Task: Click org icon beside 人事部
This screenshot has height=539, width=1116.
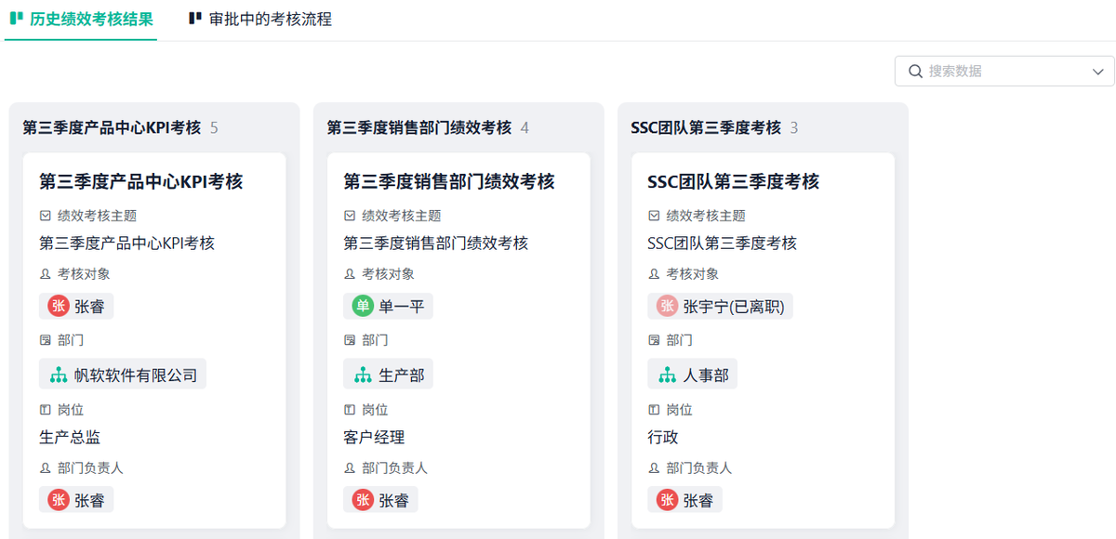Action: 667,375
